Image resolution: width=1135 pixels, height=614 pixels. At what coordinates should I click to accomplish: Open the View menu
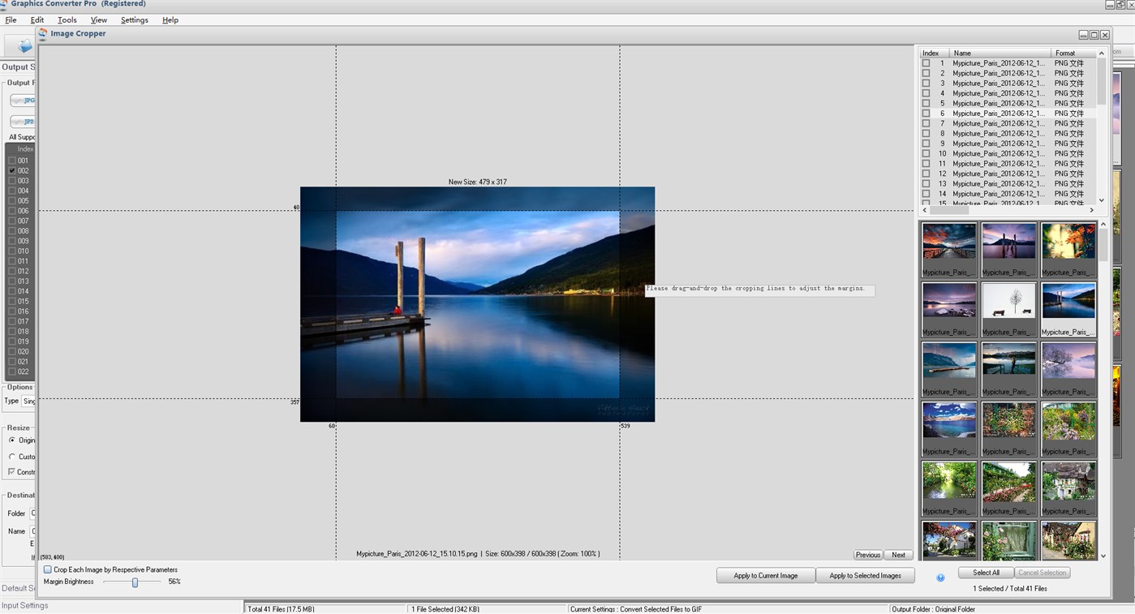point(98,19)
